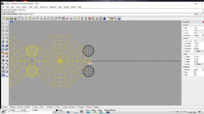
Task: Select the blue Box solid tool
Action: (3, 46)
